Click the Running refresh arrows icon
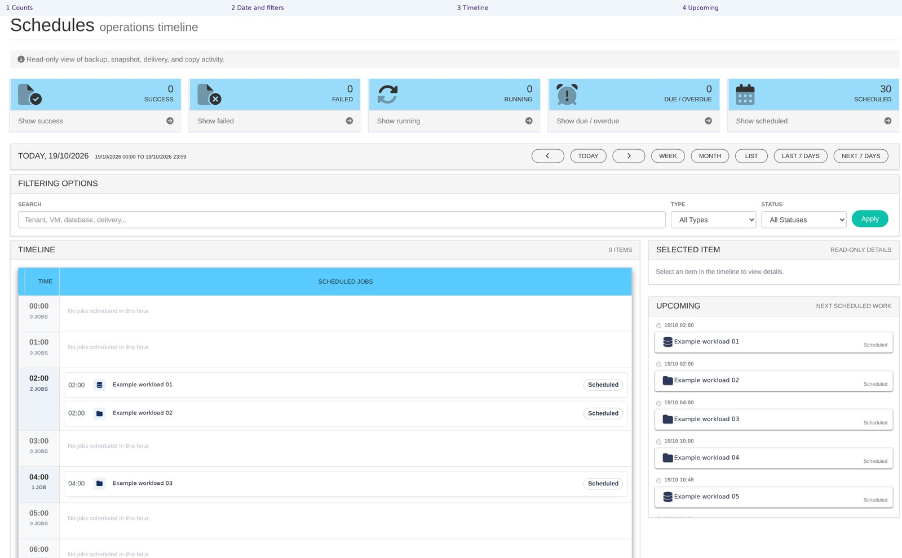Image resolution: width=902 pixels, height=558 pixels. [x=388, y=95]
